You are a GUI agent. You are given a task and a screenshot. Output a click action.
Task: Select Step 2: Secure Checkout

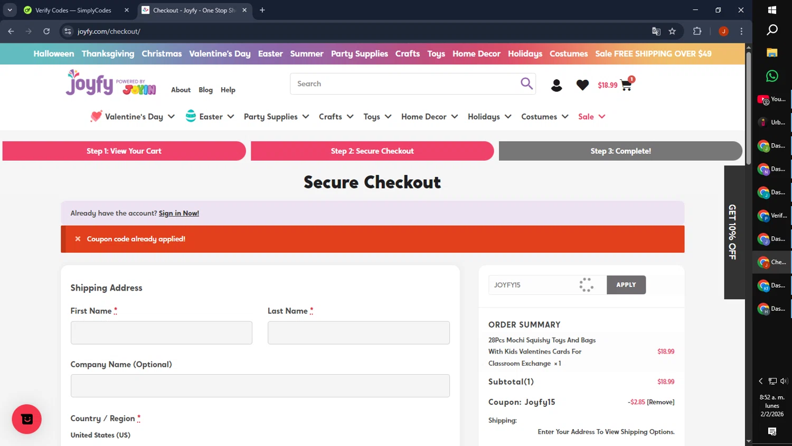[x=372, y=151]
